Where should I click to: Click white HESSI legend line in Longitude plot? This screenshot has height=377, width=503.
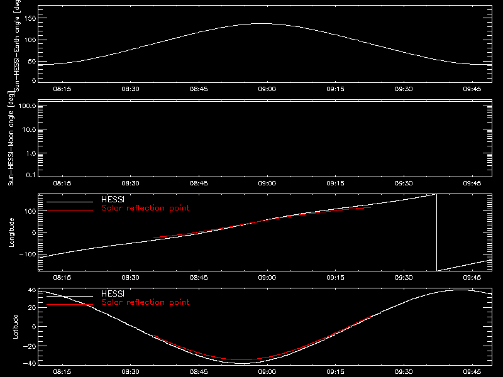70,202
